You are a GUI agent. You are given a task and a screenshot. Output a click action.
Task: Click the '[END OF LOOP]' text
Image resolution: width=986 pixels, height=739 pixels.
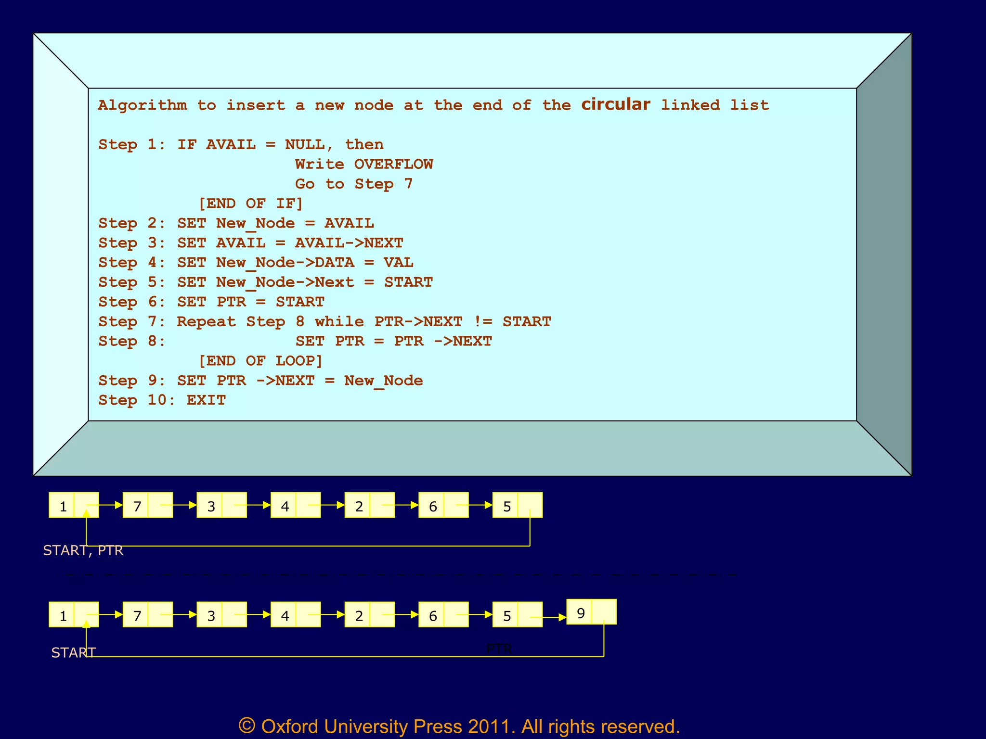point(260,361)
